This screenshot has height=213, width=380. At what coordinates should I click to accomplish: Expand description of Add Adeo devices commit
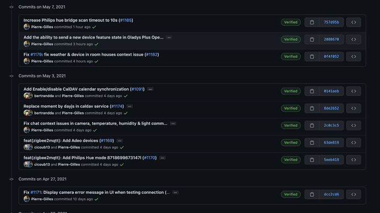coord(120,141)
